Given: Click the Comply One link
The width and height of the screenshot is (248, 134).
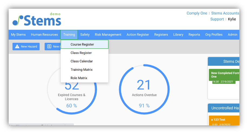Looking at the screenshot, I should click(197, 13).
